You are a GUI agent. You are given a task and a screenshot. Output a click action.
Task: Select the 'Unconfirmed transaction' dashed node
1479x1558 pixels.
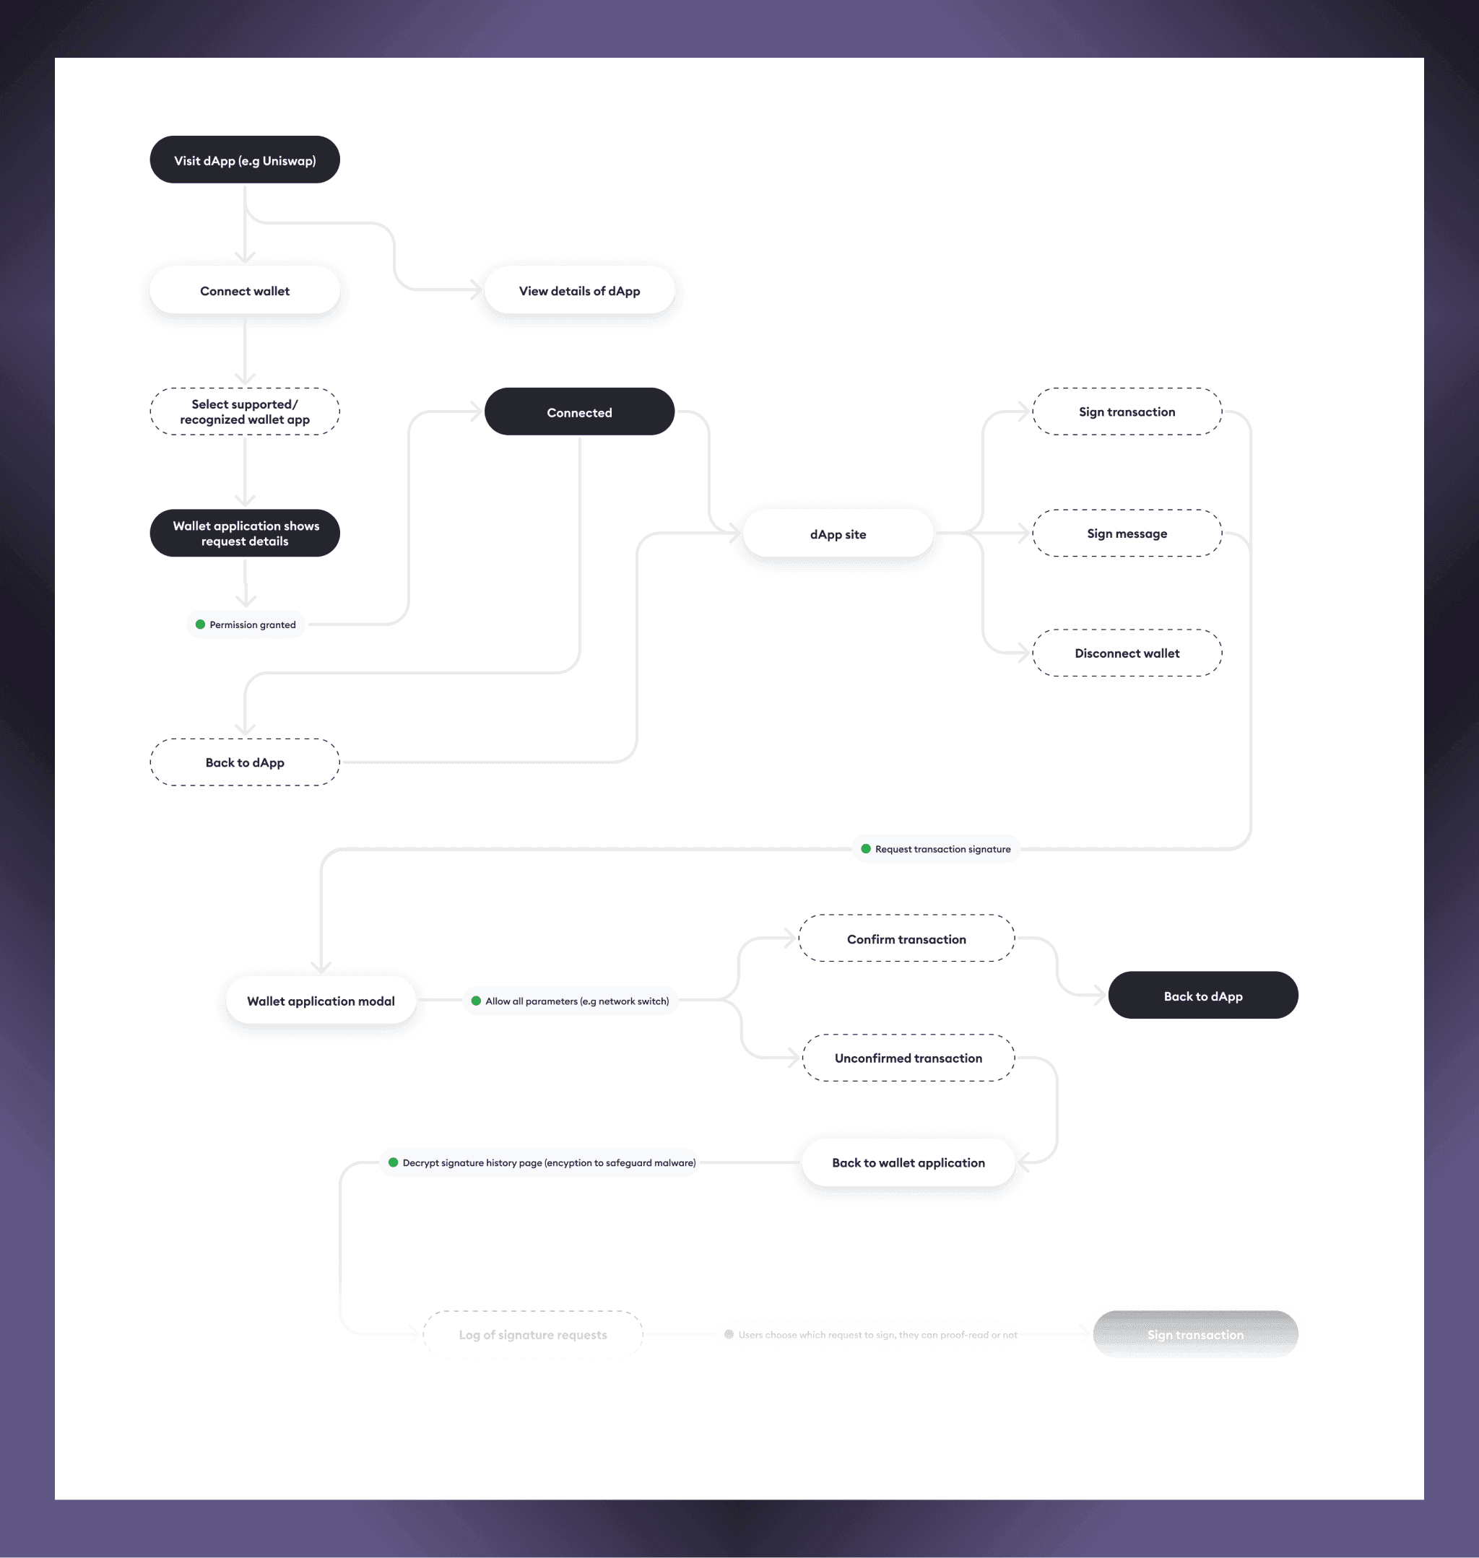click(x=908, y=1056)
